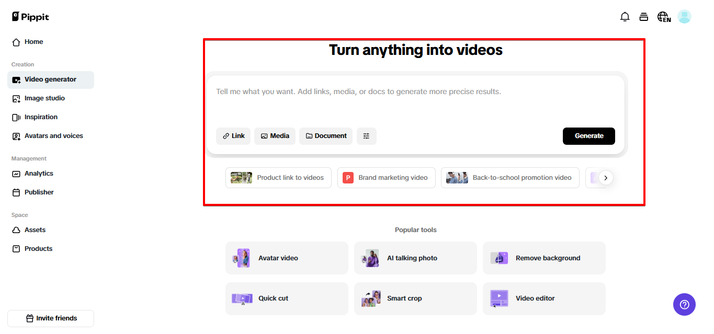Open the credits/billing icon in the header
The image size is (714, 334).
[x=644, y=16]
